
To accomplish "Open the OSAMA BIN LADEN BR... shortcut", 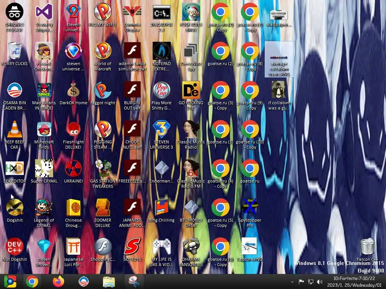I will click(15, 96).
